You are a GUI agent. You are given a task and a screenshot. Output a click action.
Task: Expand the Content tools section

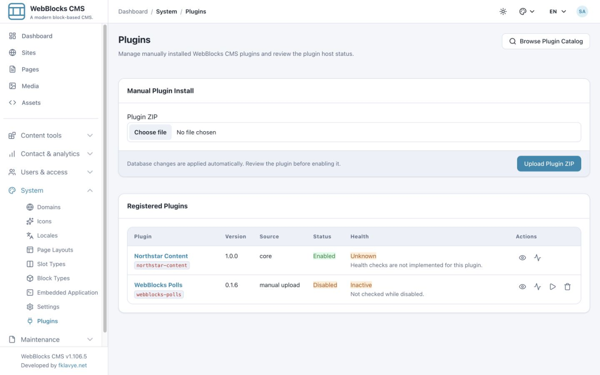[51, 135]
